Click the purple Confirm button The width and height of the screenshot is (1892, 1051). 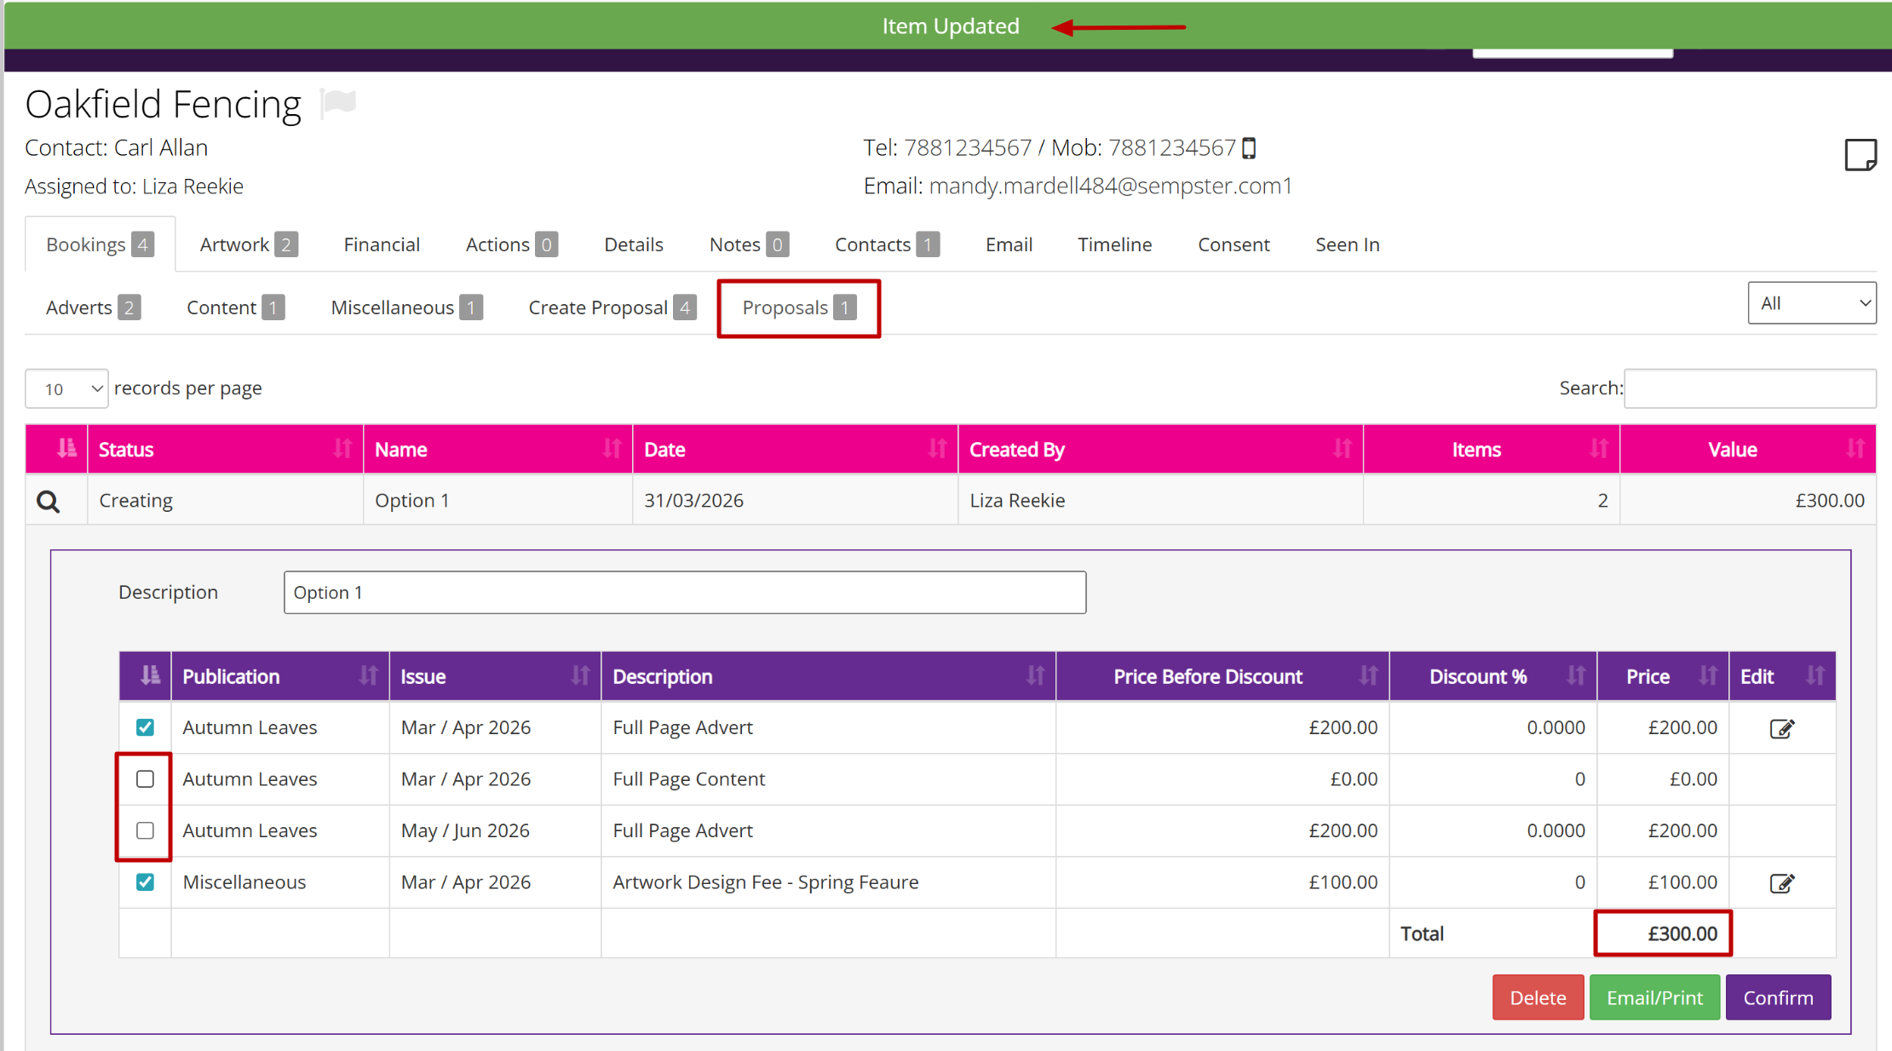1778,997
